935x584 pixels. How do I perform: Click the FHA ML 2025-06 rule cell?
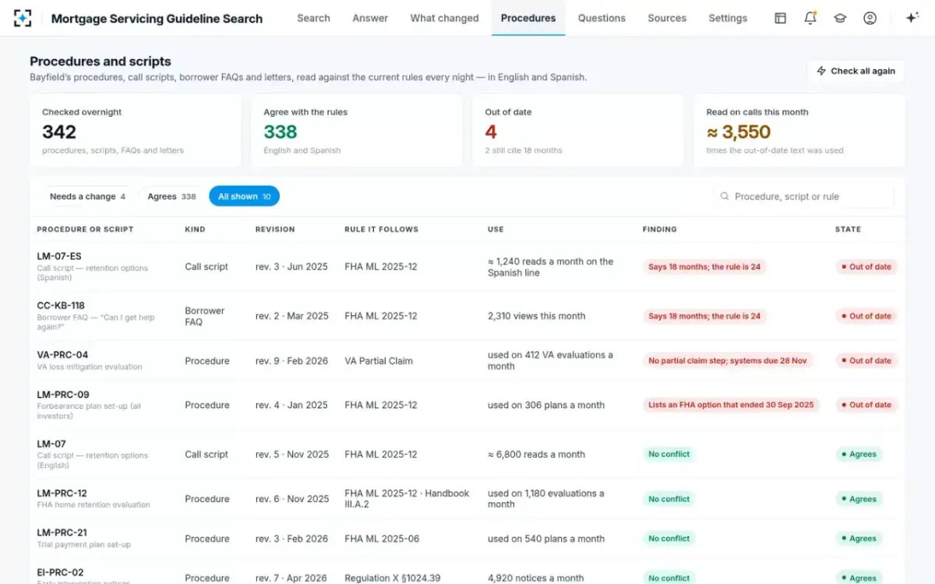tap(382, 538)
